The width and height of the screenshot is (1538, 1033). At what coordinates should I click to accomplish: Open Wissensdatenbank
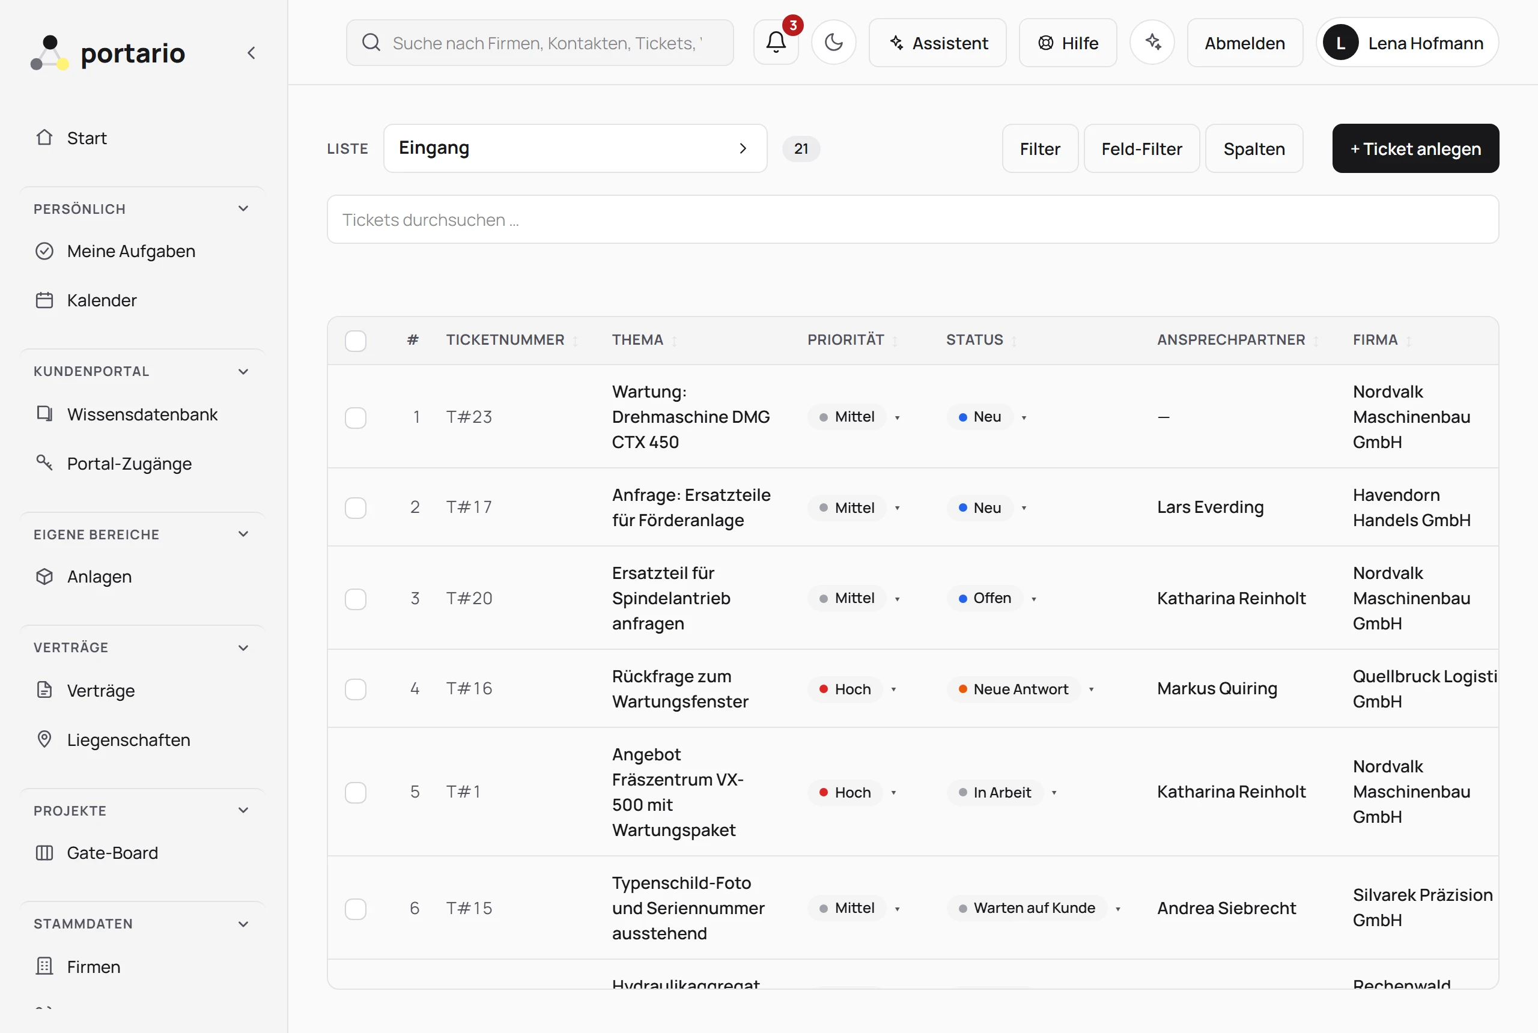[142, 414]
